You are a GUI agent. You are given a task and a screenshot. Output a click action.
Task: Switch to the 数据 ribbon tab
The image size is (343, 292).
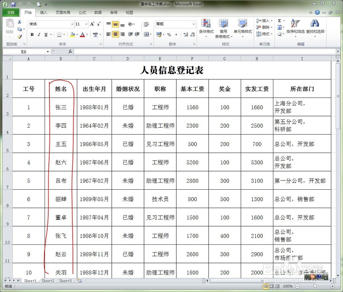pos(98,12)
